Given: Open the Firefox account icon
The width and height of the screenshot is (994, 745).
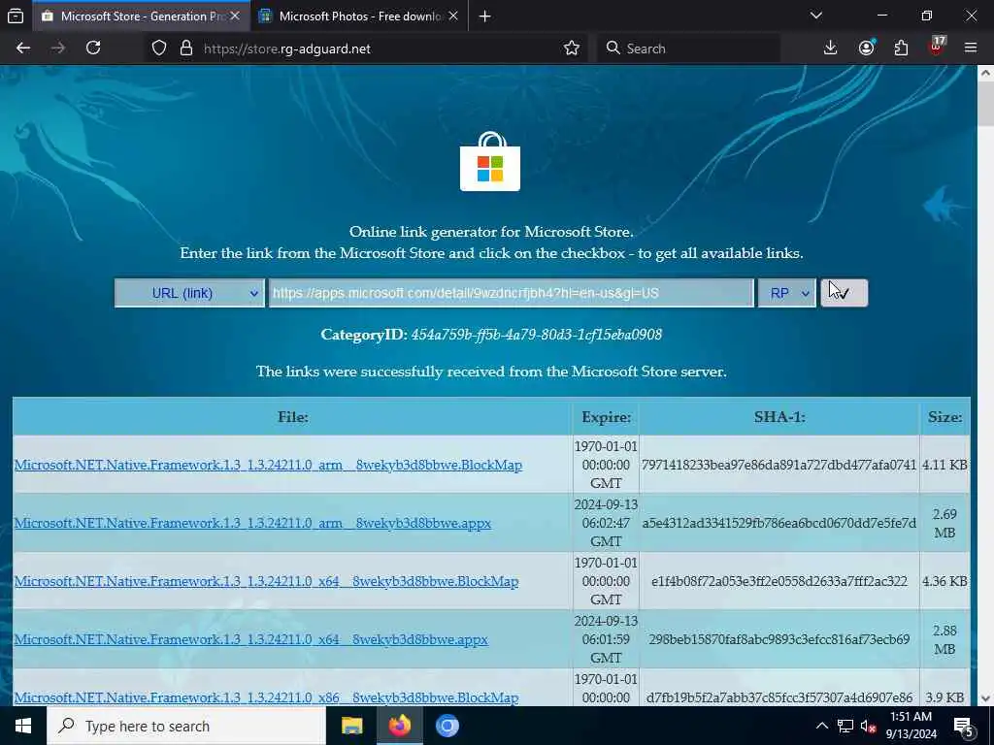Looking at the screenshot, I should tap(866, 49).
